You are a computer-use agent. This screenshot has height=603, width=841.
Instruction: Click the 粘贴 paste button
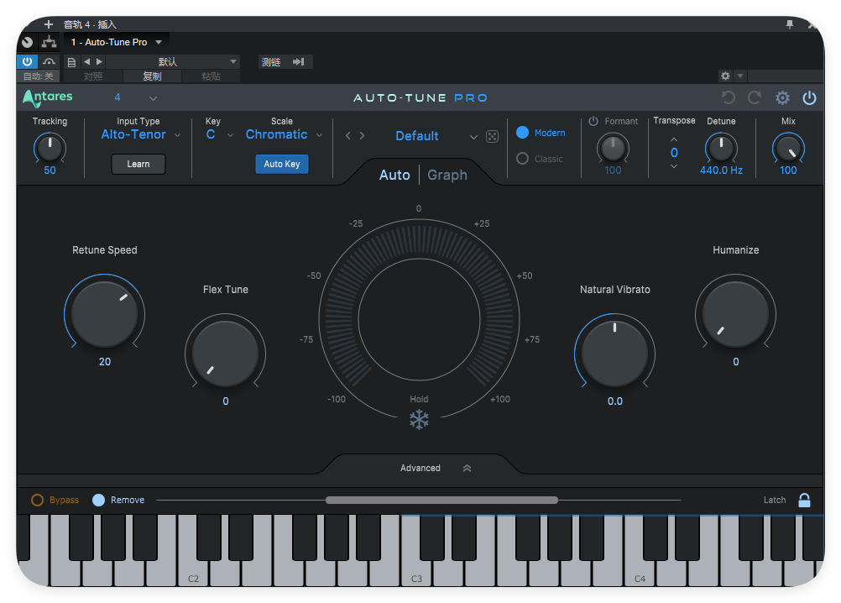click(x=211, y=76)
